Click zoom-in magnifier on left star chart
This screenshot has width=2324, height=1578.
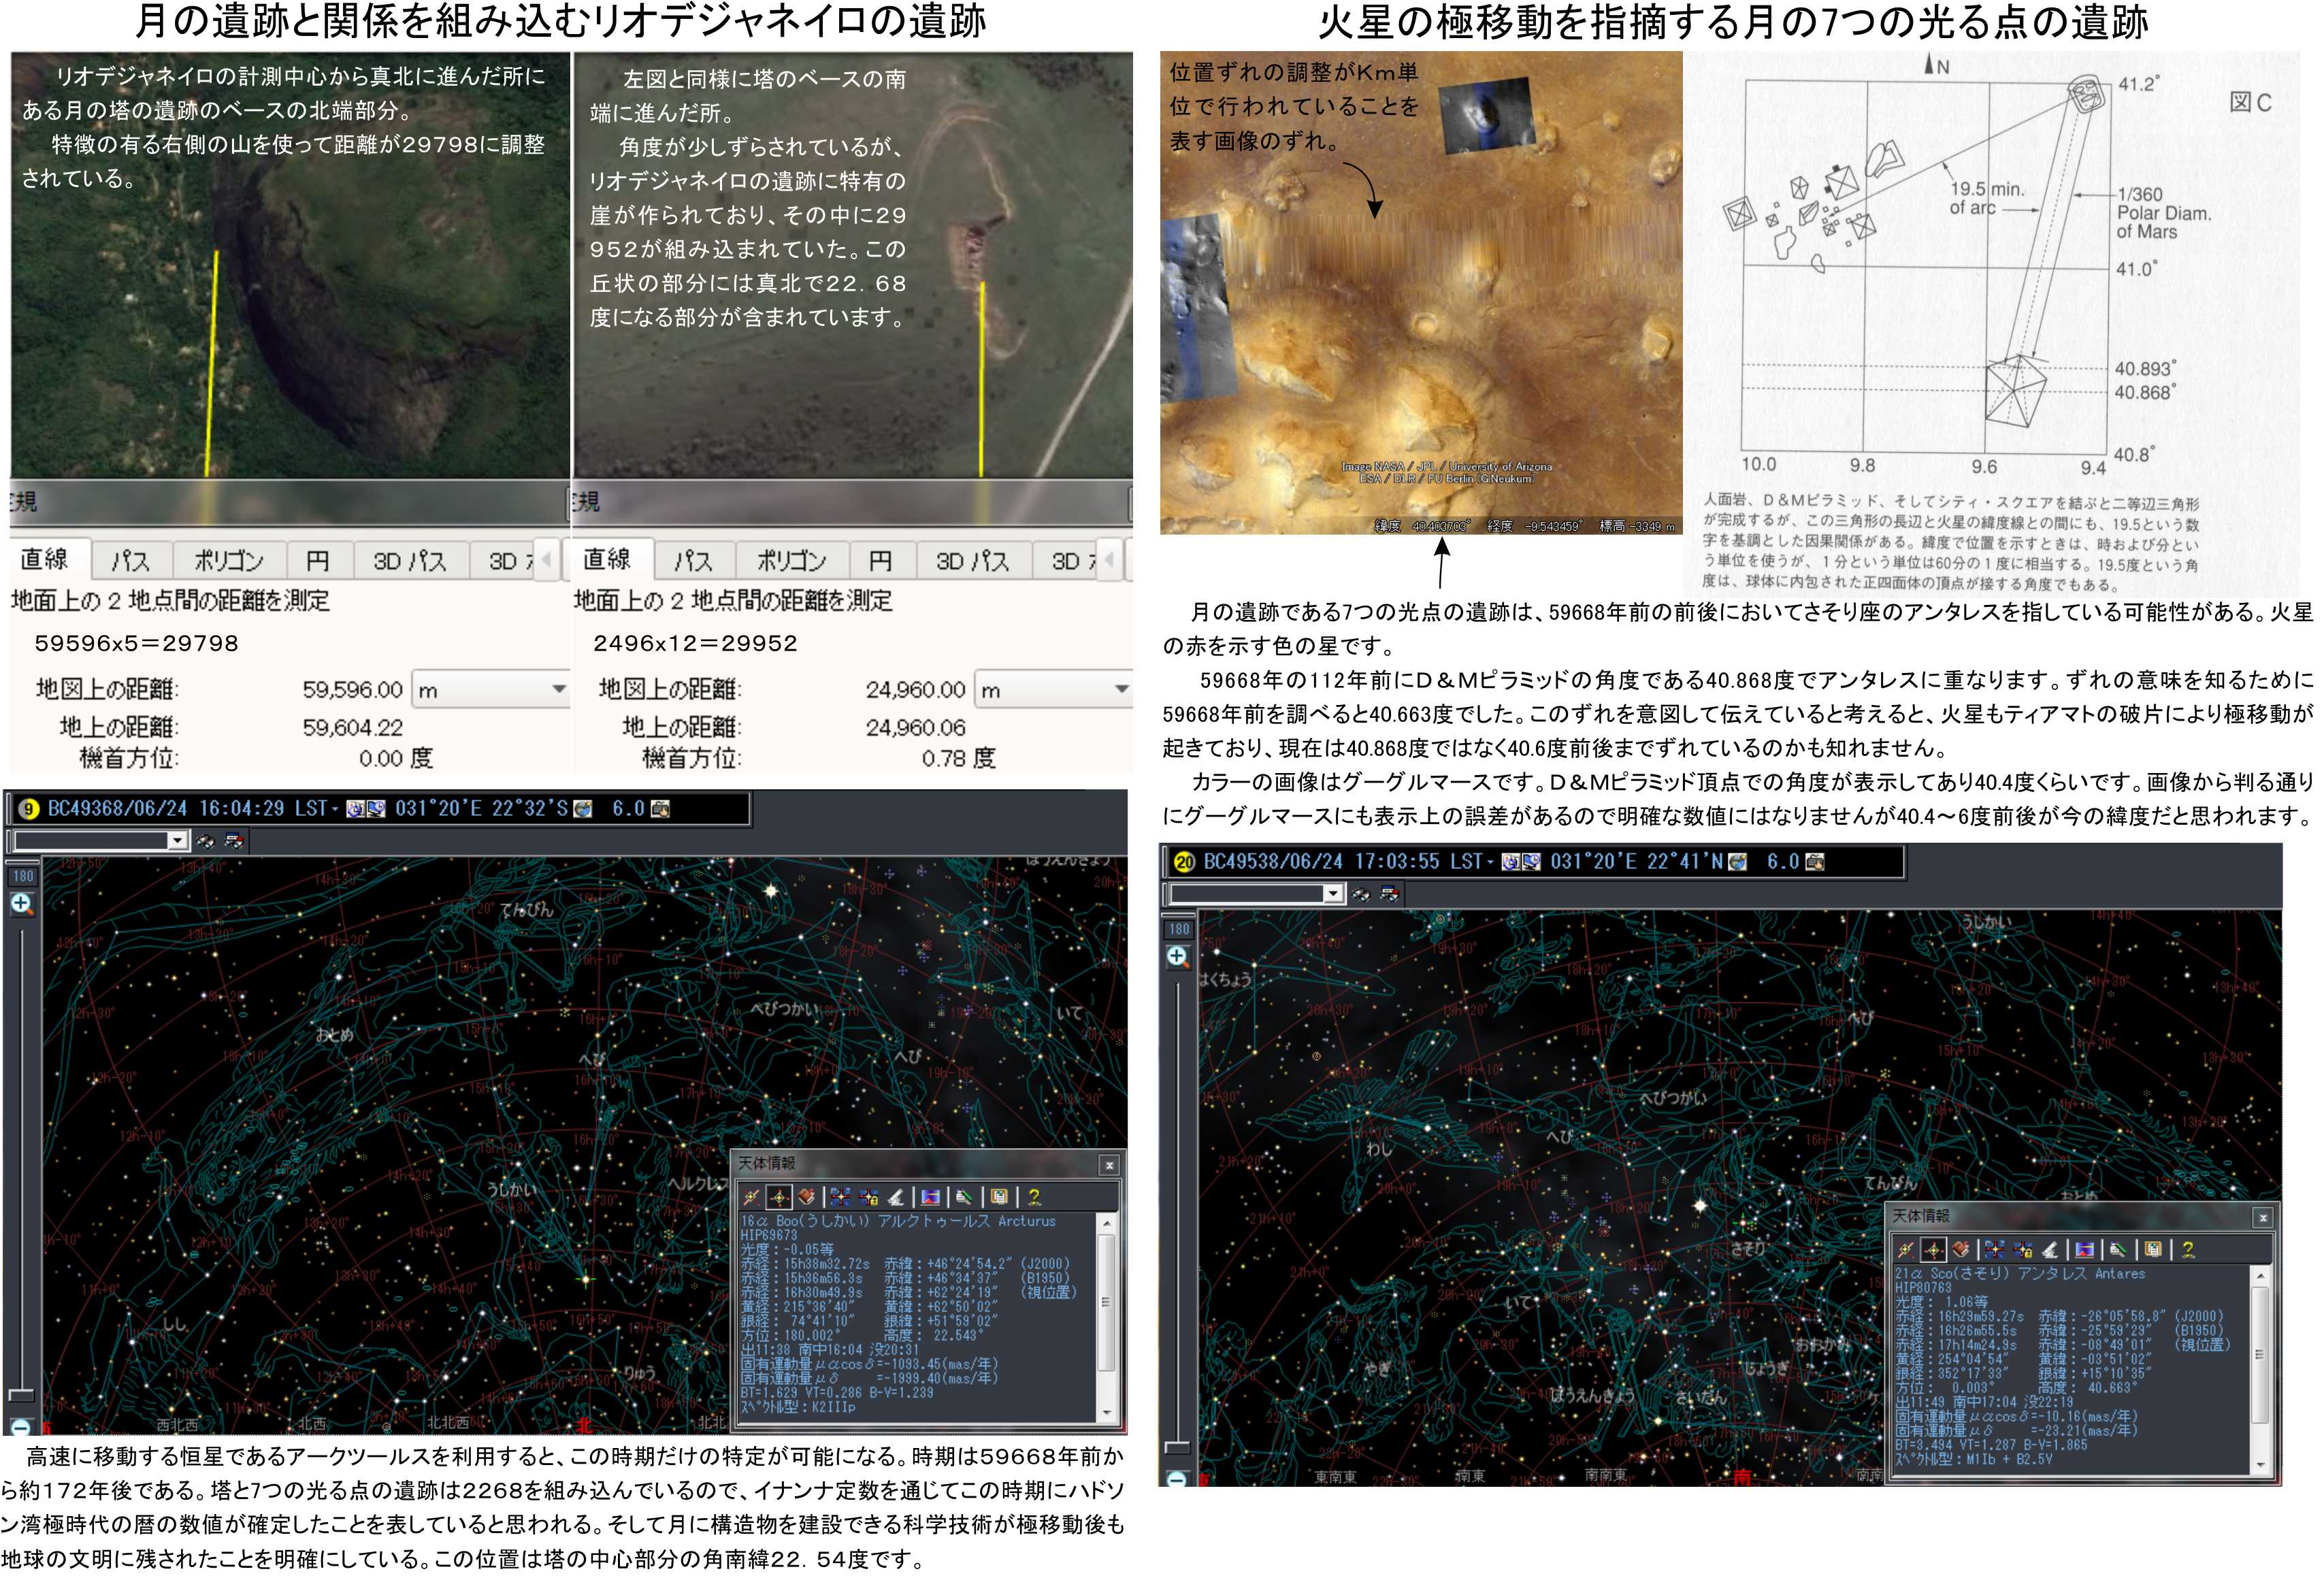click(22, 904)
